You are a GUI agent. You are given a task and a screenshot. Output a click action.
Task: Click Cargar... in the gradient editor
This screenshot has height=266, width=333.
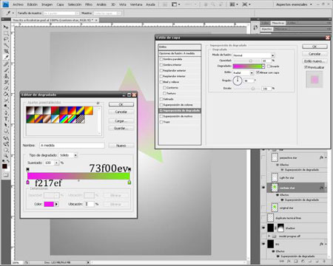point(121,121)
